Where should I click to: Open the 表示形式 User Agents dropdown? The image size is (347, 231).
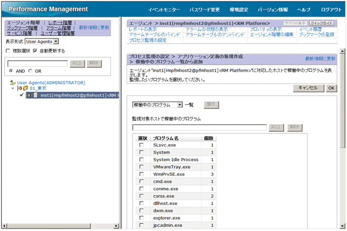[x=56, y=41]
